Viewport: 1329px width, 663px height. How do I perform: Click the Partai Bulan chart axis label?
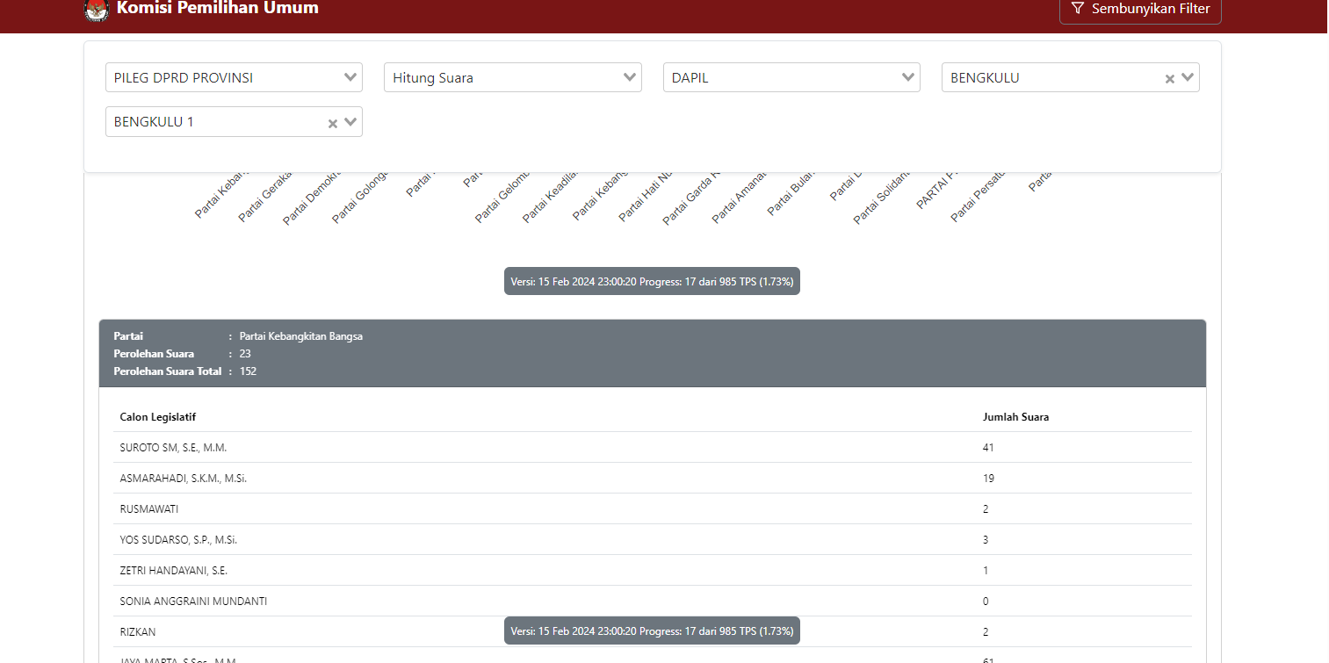(790, 193)
